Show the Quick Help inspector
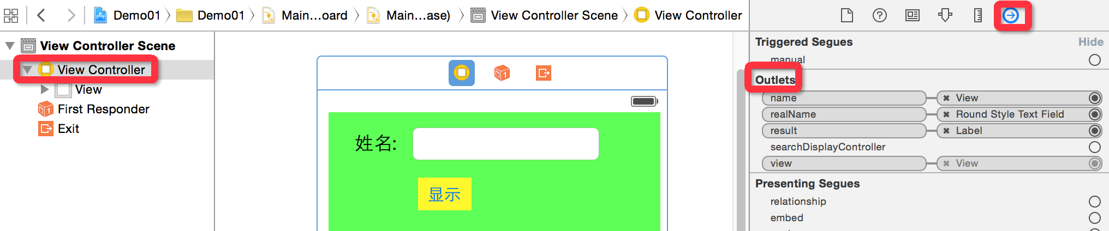The image size is (1109, 231). tap(880, 16)
